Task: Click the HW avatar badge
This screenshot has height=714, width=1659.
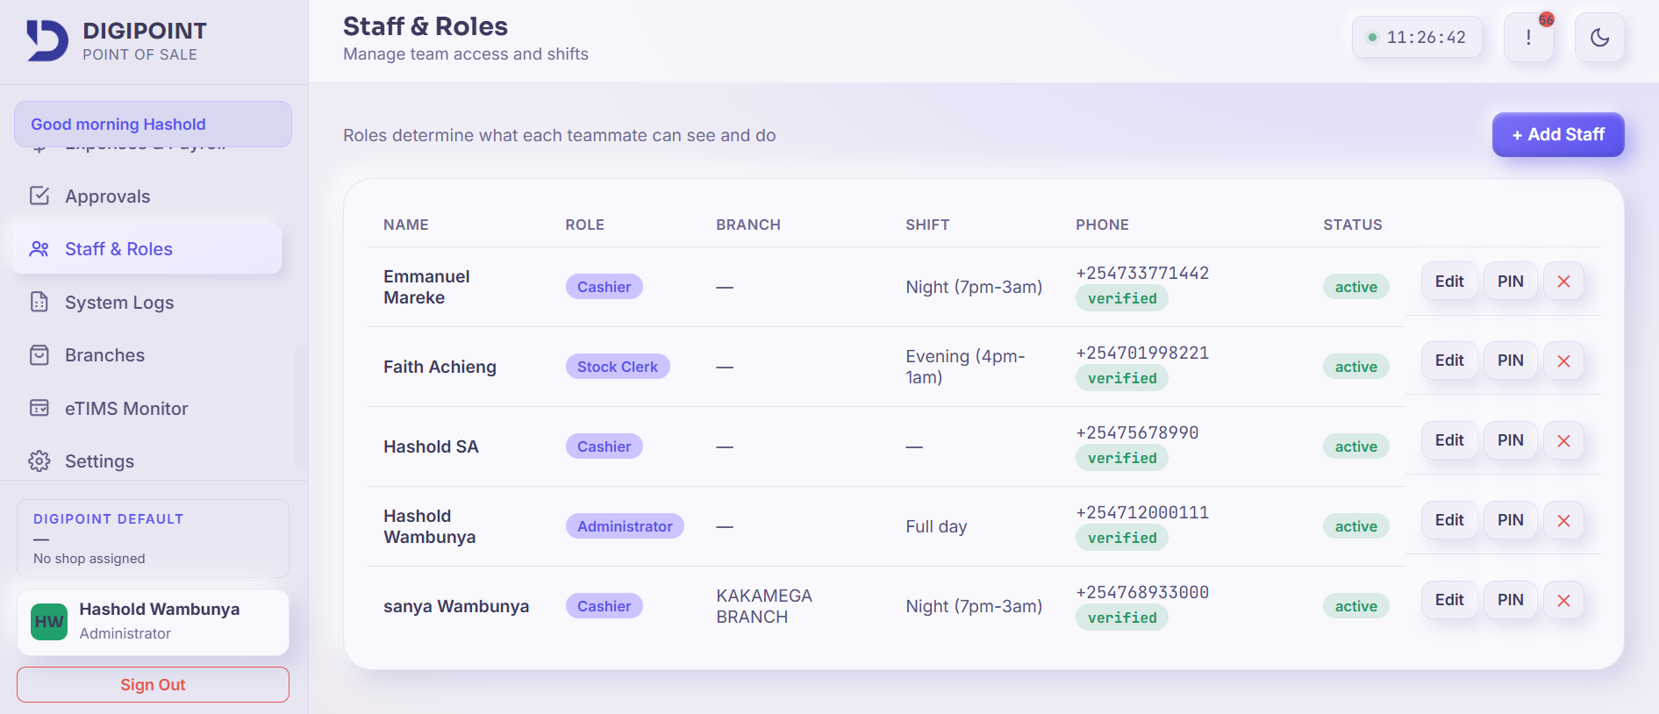Action: pos(49,622)
